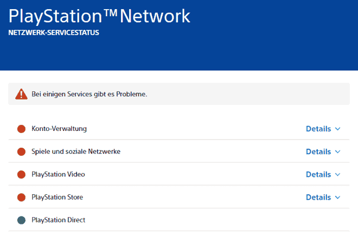Viewport: 358px width, 238px height.
Task: Select the PlayStation Video service label
Action: tap(58, 174)
